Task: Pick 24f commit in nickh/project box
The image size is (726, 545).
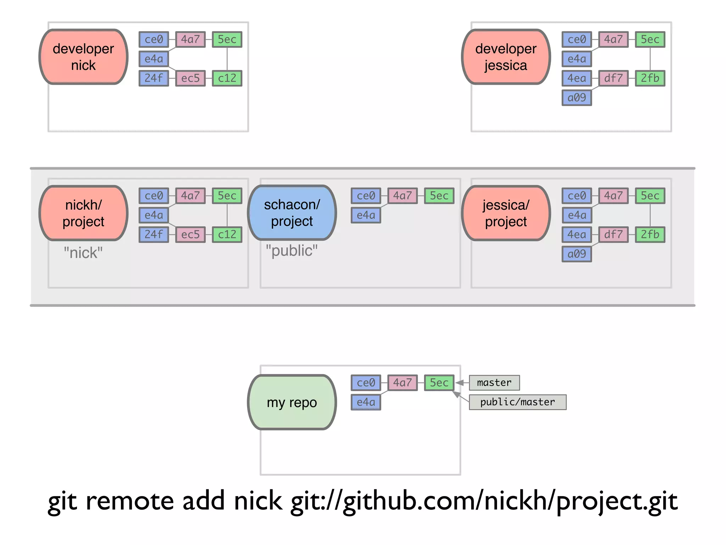Action: click(x=154, y=235)
